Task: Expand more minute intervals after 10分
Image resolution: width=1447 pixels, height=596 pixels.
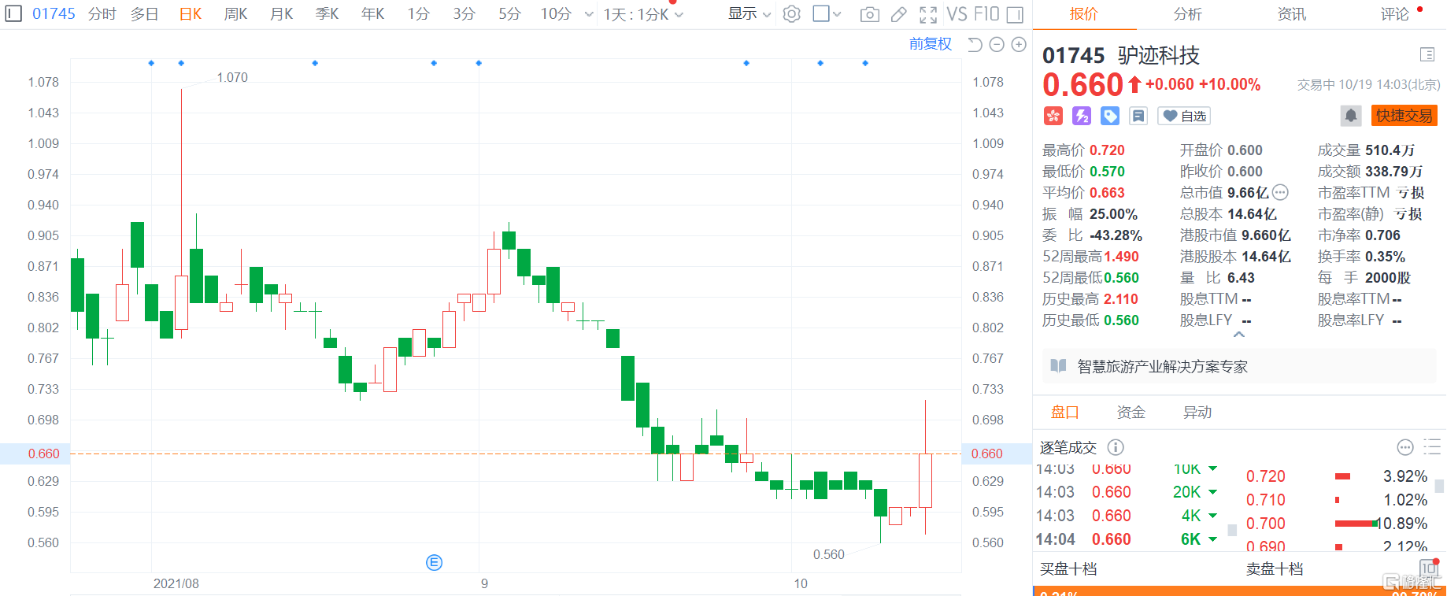Action: tap(588, 14)
